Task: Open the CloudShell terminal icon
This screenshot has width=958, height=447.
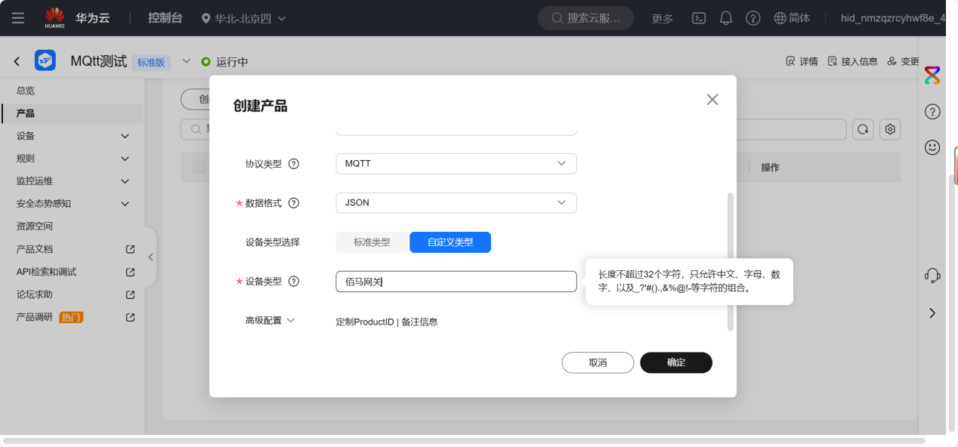Action: click(x=698, y=18)
